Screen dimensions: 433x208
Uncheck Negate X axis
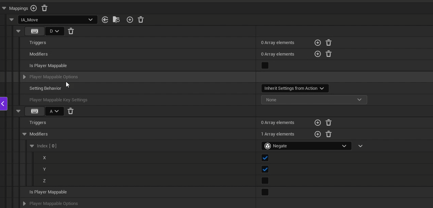pos(265,158)
